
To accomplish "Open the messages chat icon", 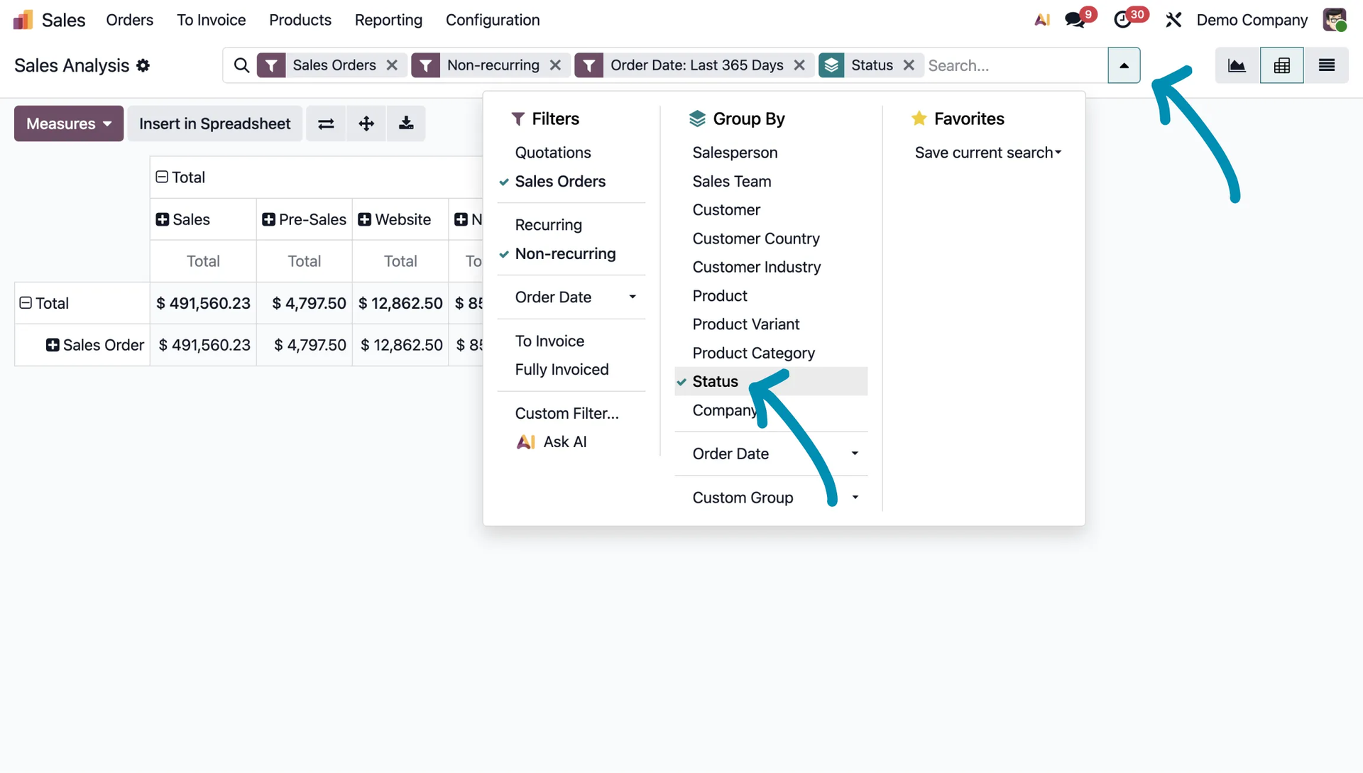I will [1075, 20].
